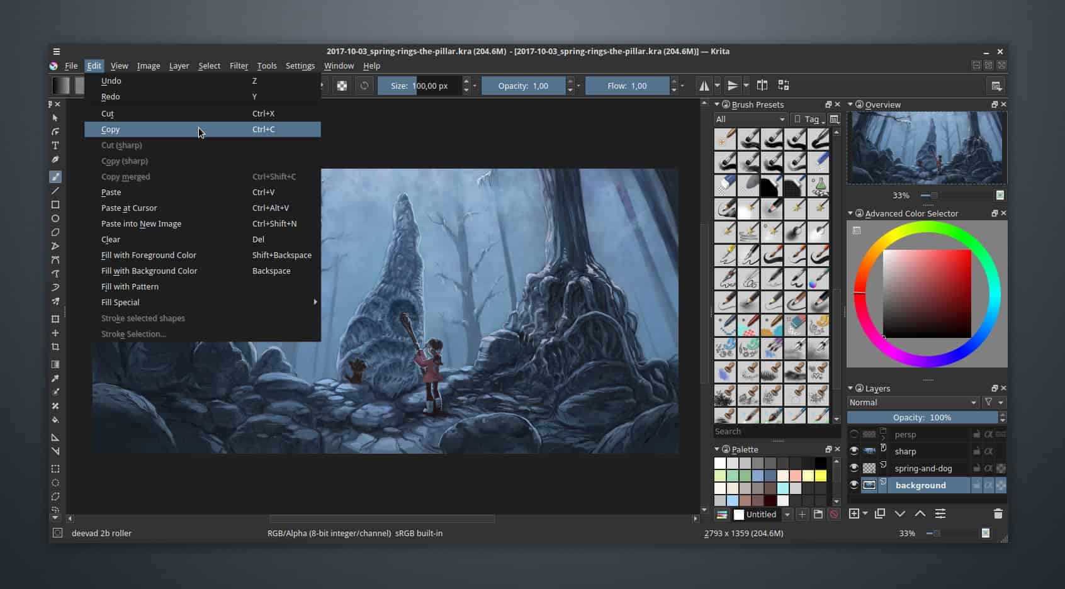Click the move layer up arrow icon
Screen dimensions: 1065x589
pos(920,513)
